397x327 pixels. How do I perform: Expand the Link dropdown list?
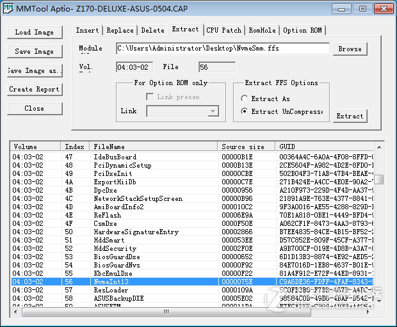pos(213,111)
